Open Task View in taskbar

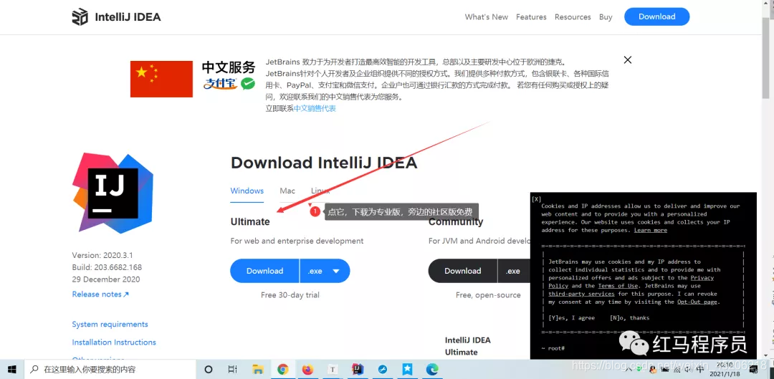tap(232, 369)
